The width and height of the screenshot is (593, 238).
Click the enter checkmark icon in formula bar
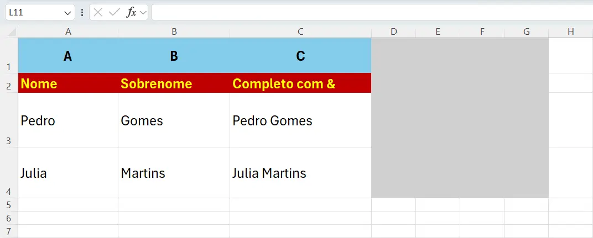[x=114, y=12]
